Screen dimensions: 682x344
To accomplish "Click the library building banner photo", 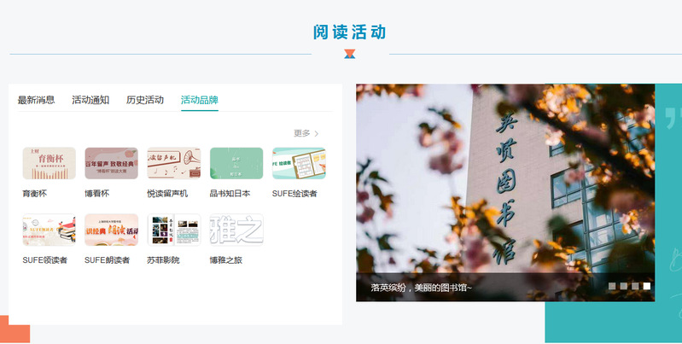I will tap(504, 179).
